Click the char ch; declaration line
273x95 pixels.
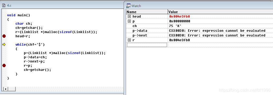24,24
